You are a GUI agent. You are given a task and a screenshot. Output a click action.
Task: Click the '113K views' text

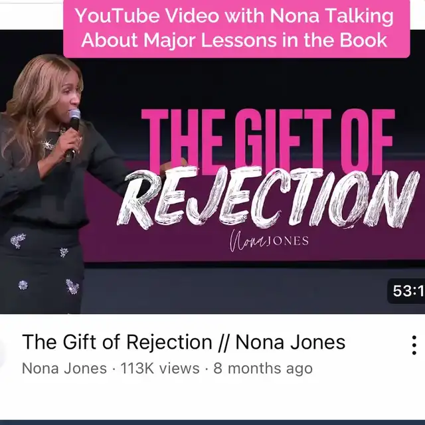pyautogui.click(x=159, y=369)
